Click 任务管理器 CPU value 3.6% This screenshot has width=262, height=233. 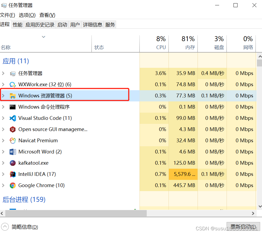click(161, 73)
